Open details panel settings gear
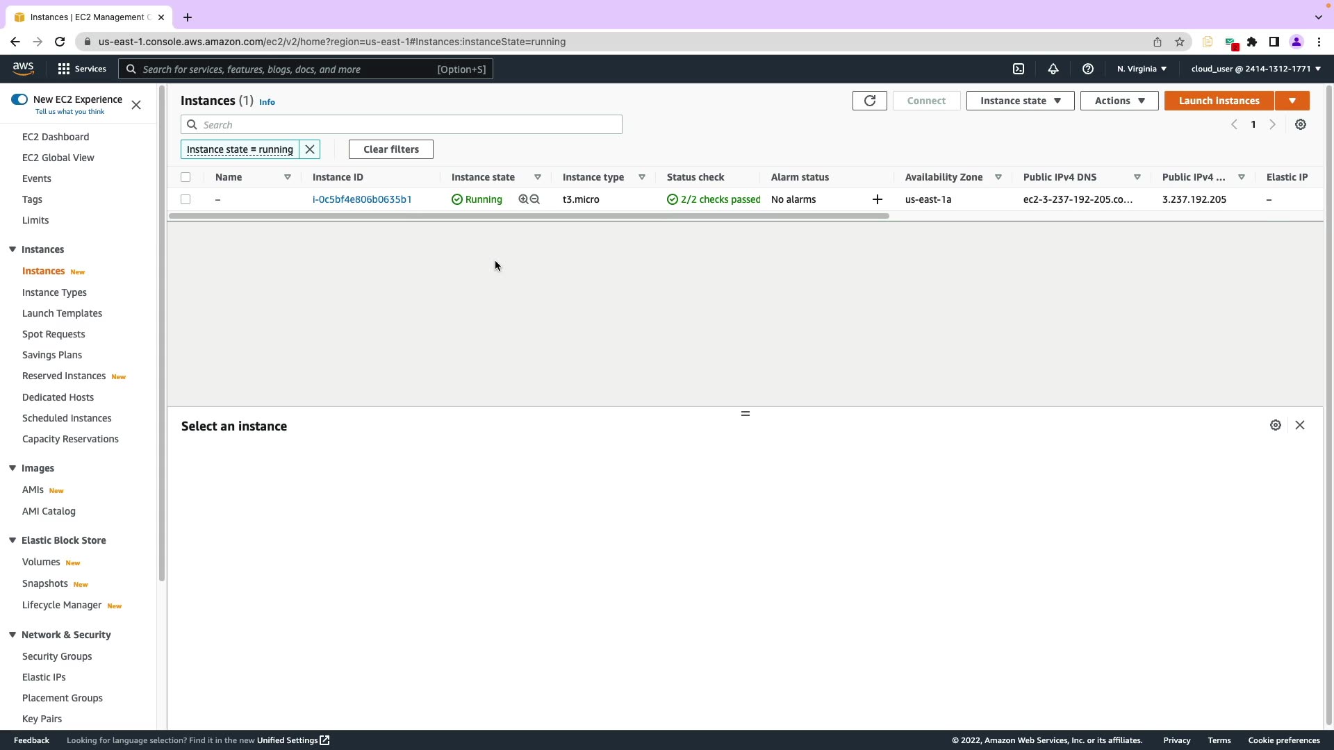 (x=1276, y=425)
